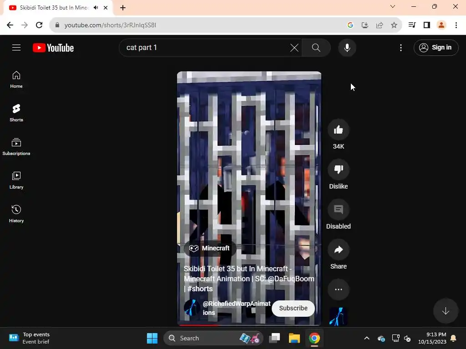This screenshot has height=349, width=466.
Task: Reload the page in the browser
Action: 39,25
